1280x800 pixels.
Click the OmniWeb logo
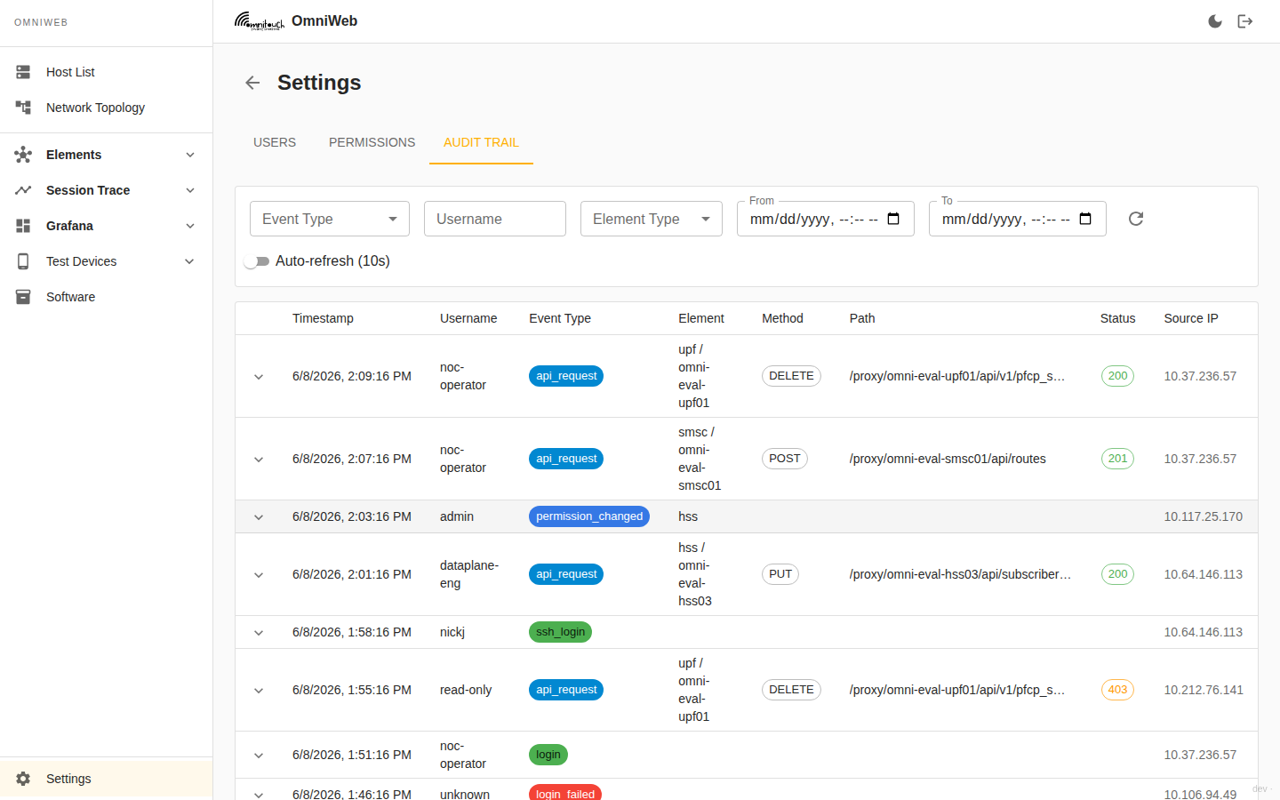[x=260, y=21]
